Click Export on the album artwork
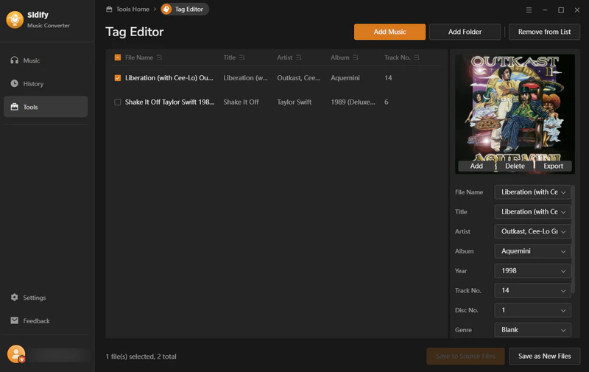The width and height of the screenshot is (589, 372). (x=553, y=166)
